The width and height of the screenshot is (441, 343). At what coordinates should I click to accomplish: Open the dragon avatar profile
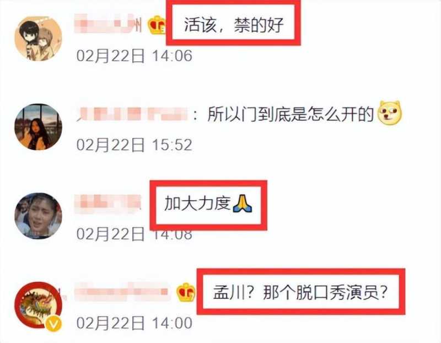tap(38, 306)
